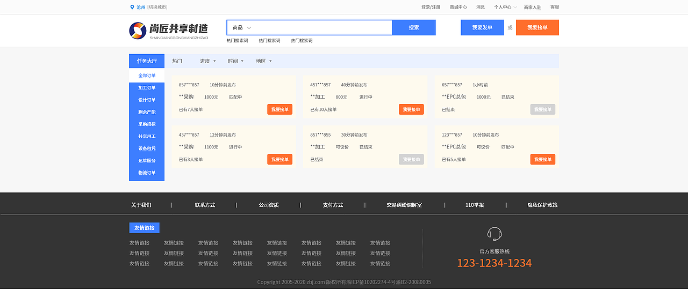Click the 已有7人接单 text

(191, 109)
